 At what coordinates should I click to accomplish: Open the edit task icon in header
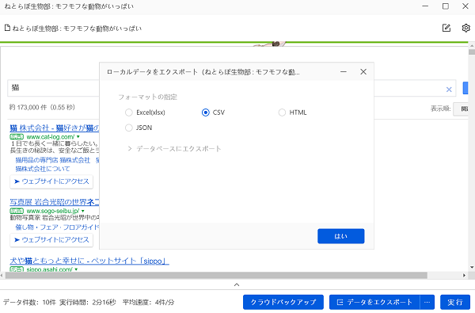[446, 28]
